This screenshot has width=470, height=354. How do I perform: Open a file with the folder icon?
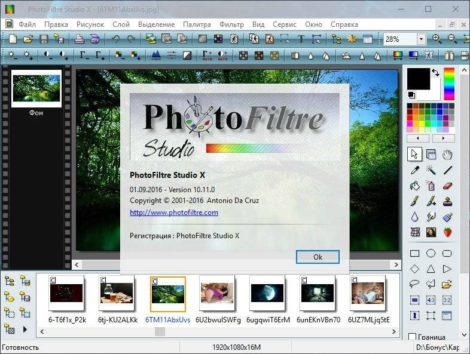point(28,39)
